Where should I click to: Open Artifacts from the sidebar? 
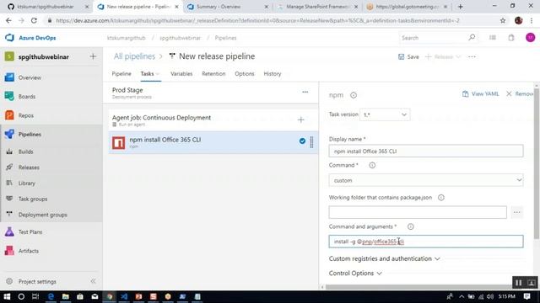coord(29,251)
